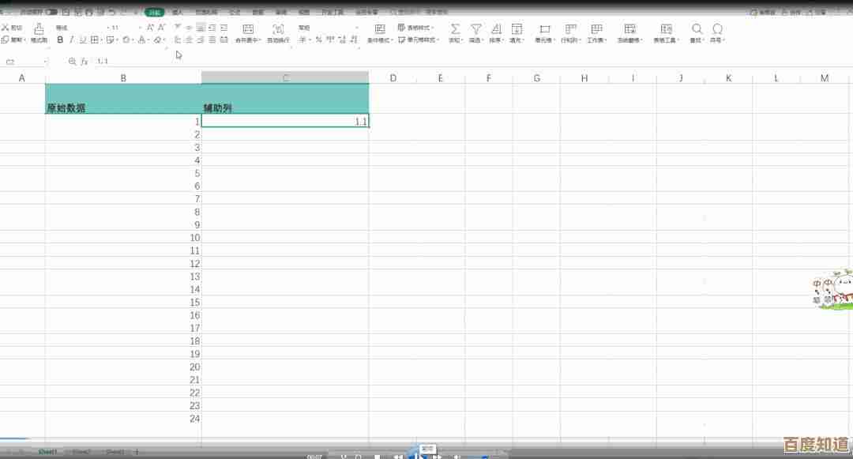Click the Filter funnel icon
The width and height of the screenshot is (853, 459).
tap(475, 29)
